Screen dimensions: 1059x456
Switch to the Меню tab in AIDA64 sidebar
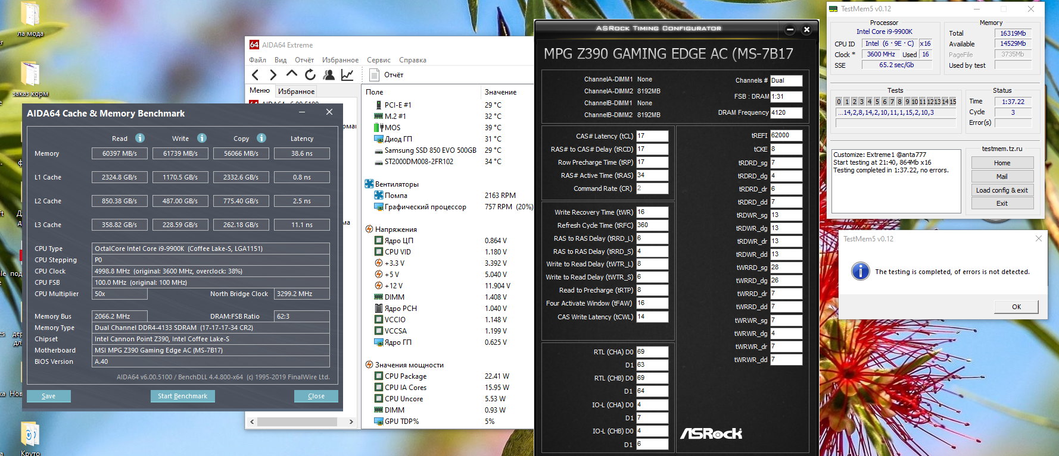(x=260, y=90)
